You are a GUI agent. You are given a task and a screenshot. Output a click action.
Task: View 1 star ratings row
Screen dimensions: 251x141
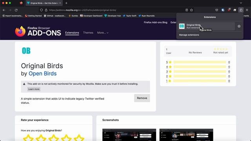[x=198, y=81]
